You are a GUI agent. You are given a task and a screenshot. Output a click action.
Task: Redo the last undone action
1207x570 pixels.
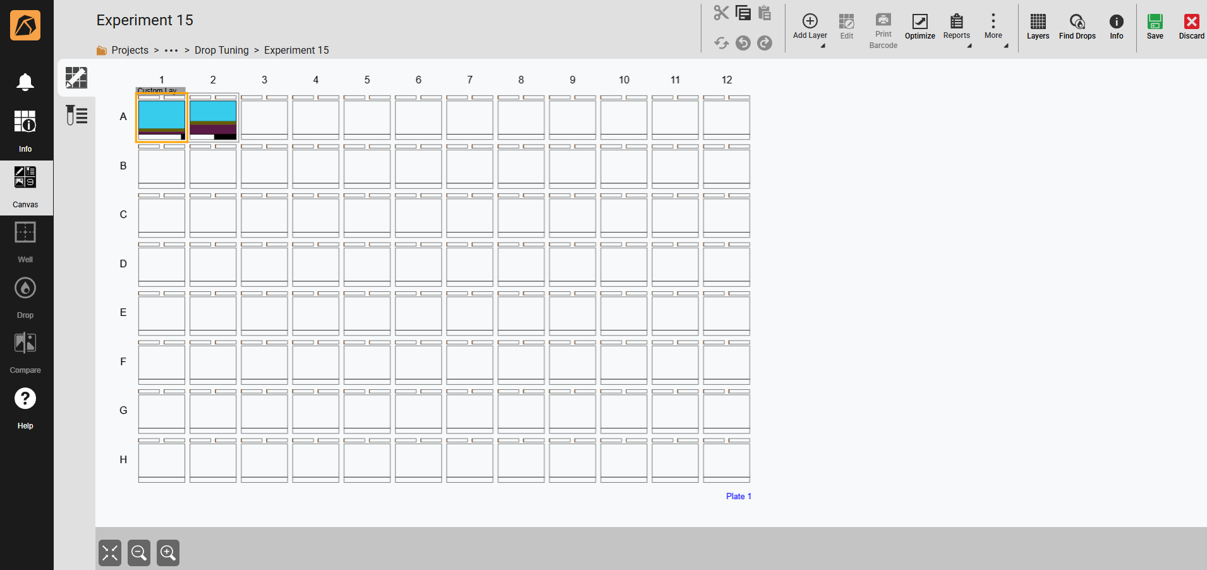pos(765,43)
